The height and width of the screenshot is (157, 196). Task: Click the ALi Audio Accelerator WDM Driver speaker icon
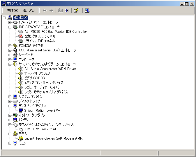21,69
